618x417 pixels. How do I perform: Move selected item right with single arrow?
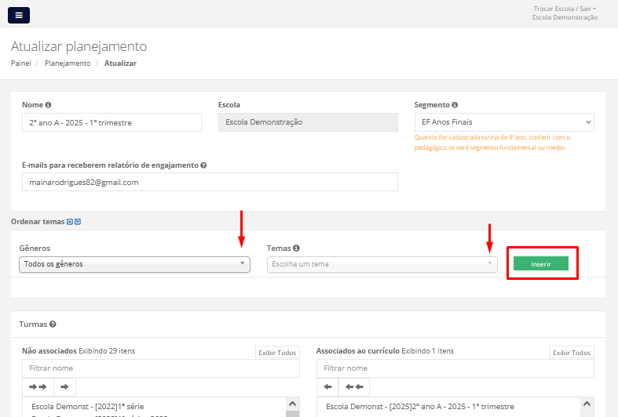(64, 387)
